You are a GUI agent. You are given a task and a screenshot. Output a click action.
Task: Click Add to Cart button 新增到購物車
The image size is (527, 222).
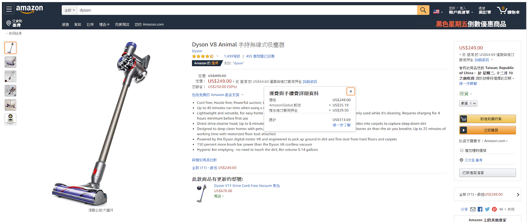pos(487,119)
